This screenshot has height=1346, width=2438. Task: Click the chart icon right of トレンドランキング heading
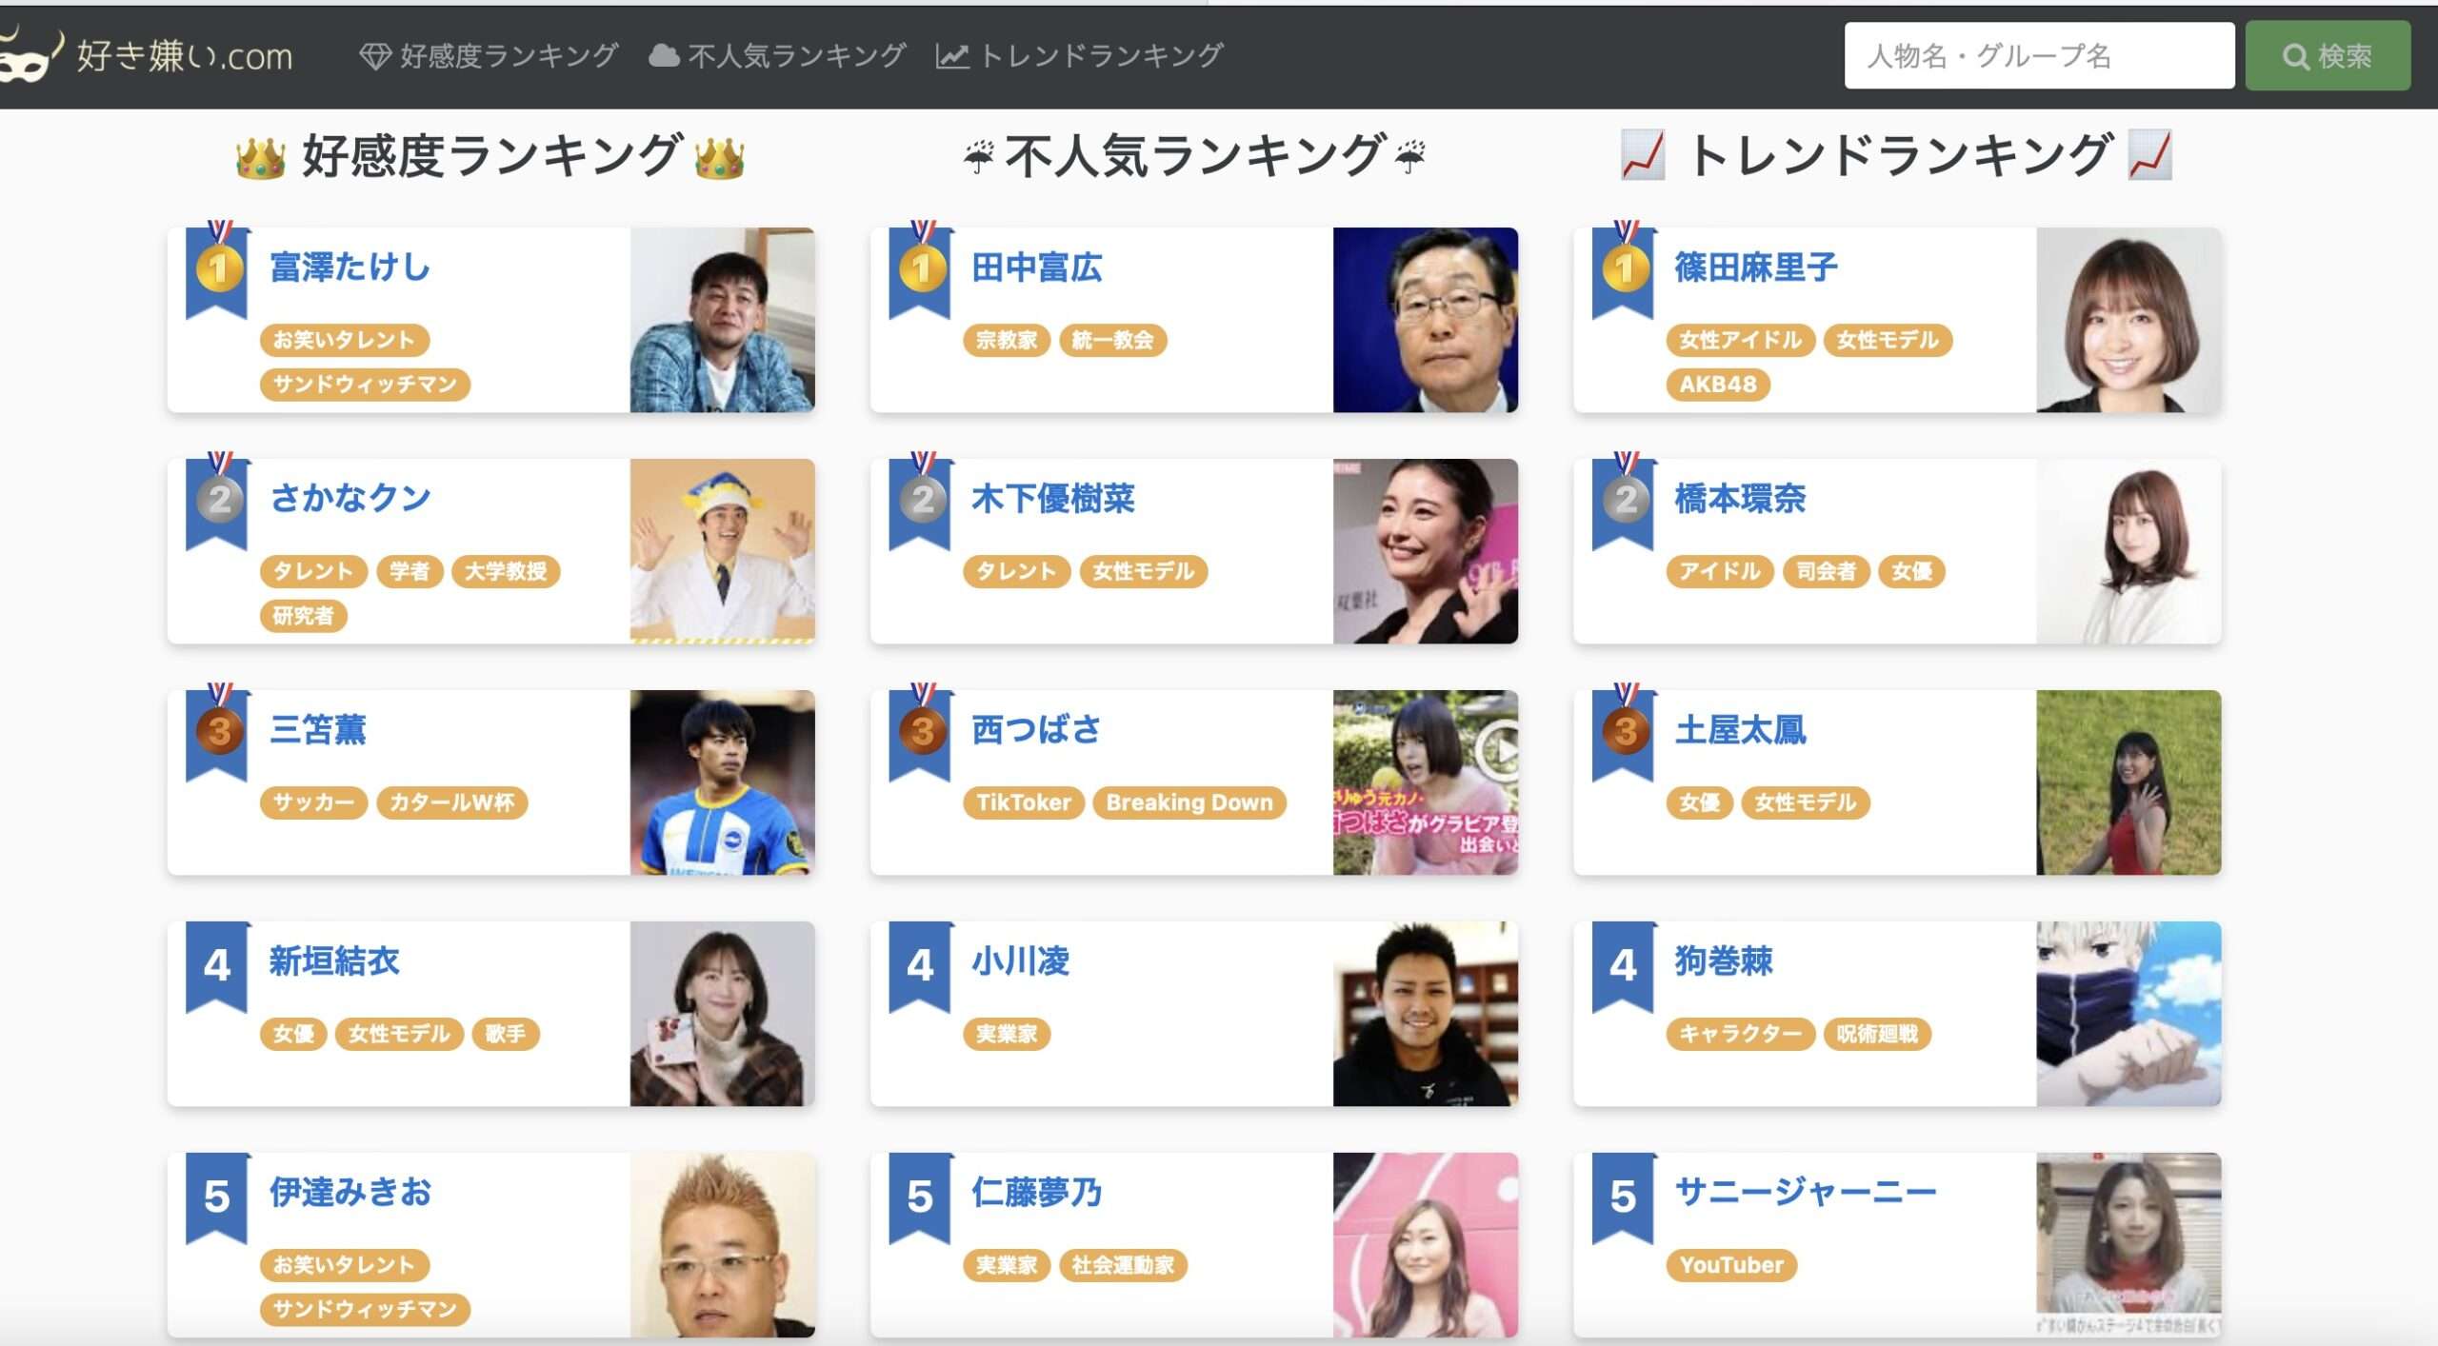pyautogui.click(x=2150, y=155)
